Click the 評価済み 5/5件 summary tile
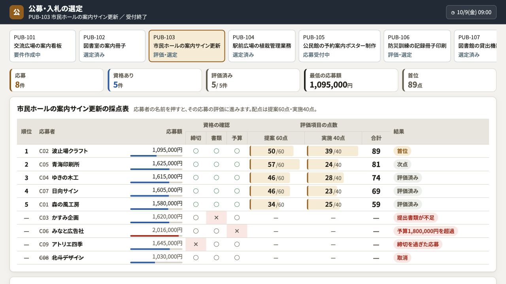 coord(253,80)
